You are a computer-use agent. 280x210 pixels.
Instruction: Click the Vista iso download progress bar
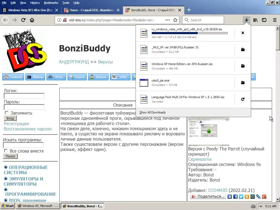click(190, 33)
